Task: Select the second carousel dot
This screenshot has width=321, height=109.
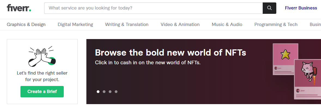Action: (x=104, y=92)
